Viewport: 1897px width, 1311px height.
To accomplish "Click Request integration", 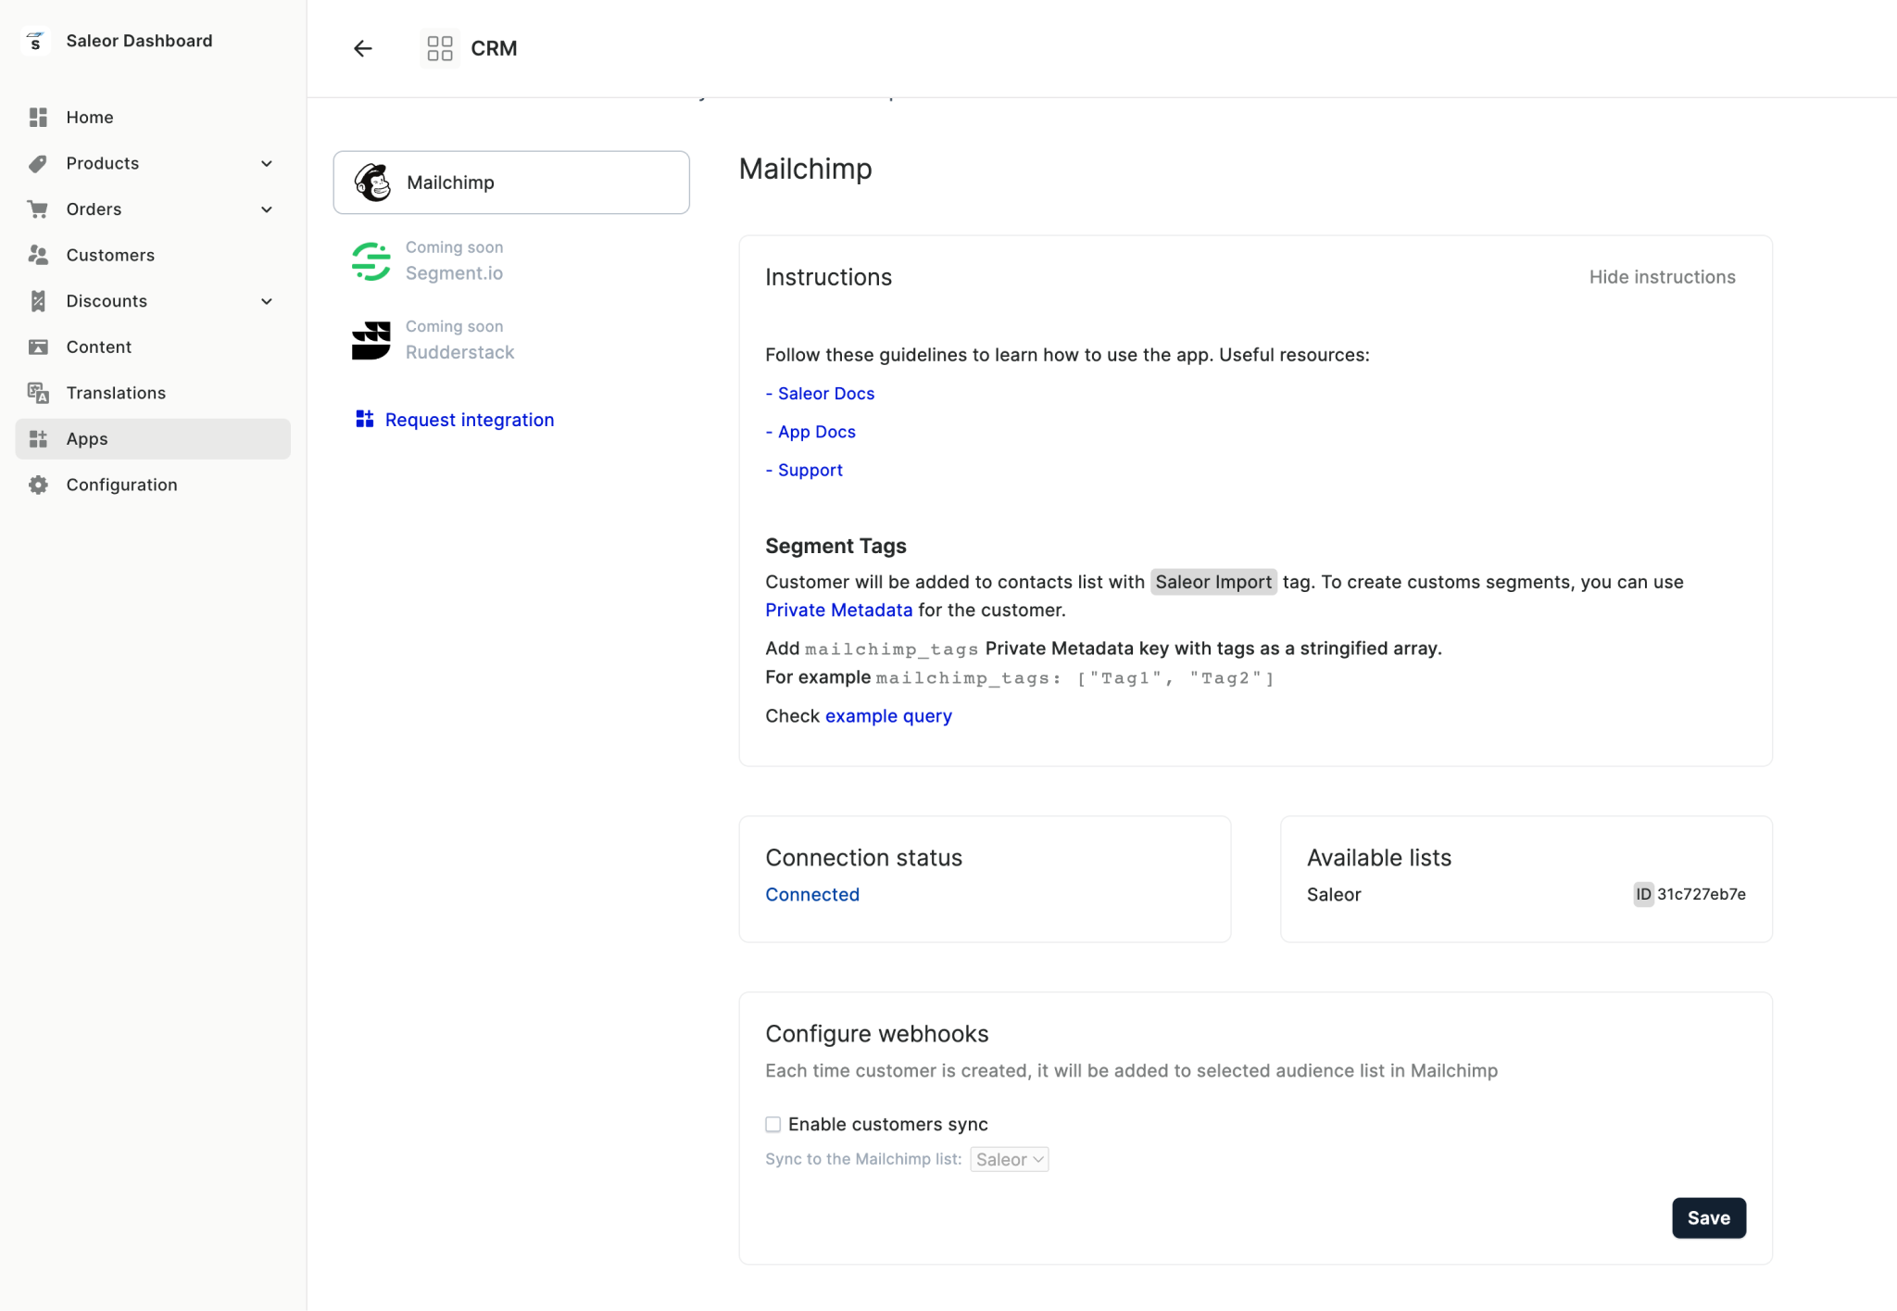I will click(469, 419).
